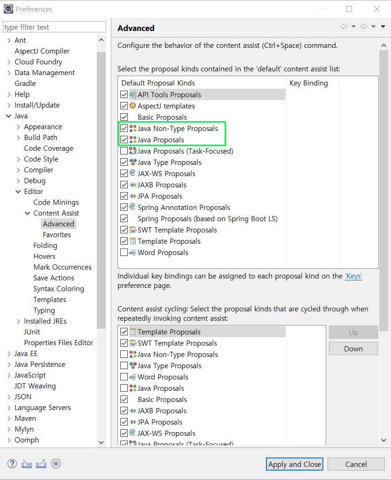
Task: Click Java Non-Type Proposals icon in default list
Action: (x=133, y=128)
